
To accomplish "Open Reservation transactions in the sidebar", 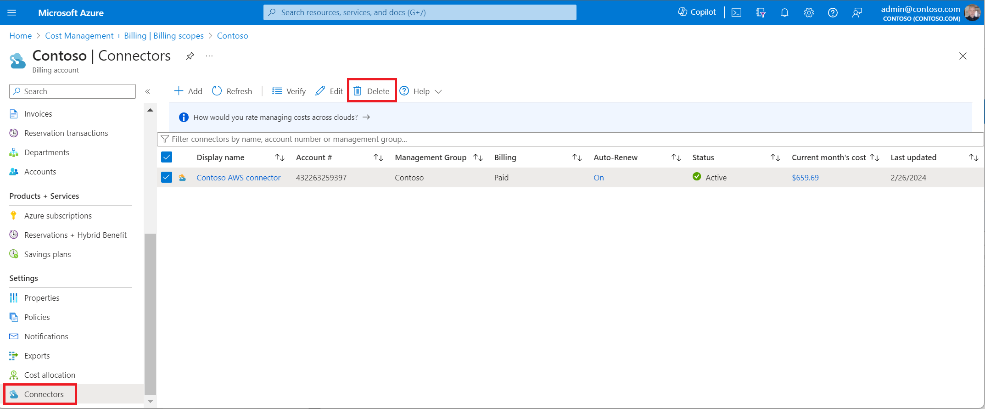I will click(66, 133).
